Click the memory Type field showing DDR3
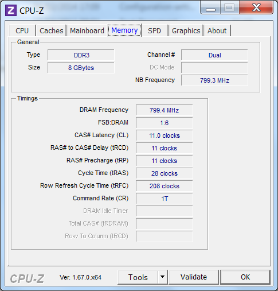Screen dimensions: 278x291 pyautogui.click(x=81, y=55)
